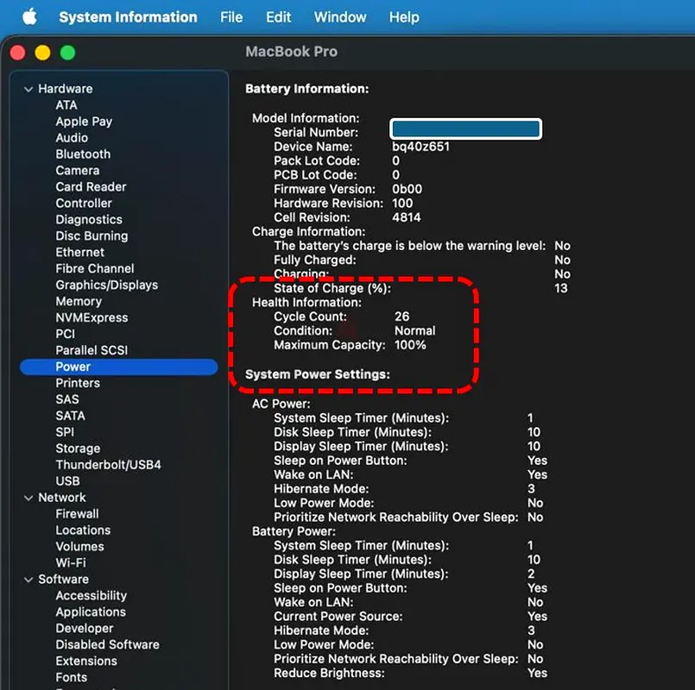Image resolution: width=695 pixels, height=690 pixels.
Task: Click the redacted Serial Number field
Action: 465,129
